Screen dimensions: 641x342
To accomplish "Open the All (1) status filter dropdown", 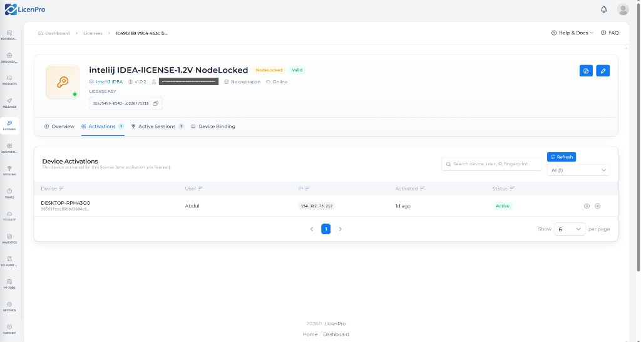I will [x=578, y=170].
